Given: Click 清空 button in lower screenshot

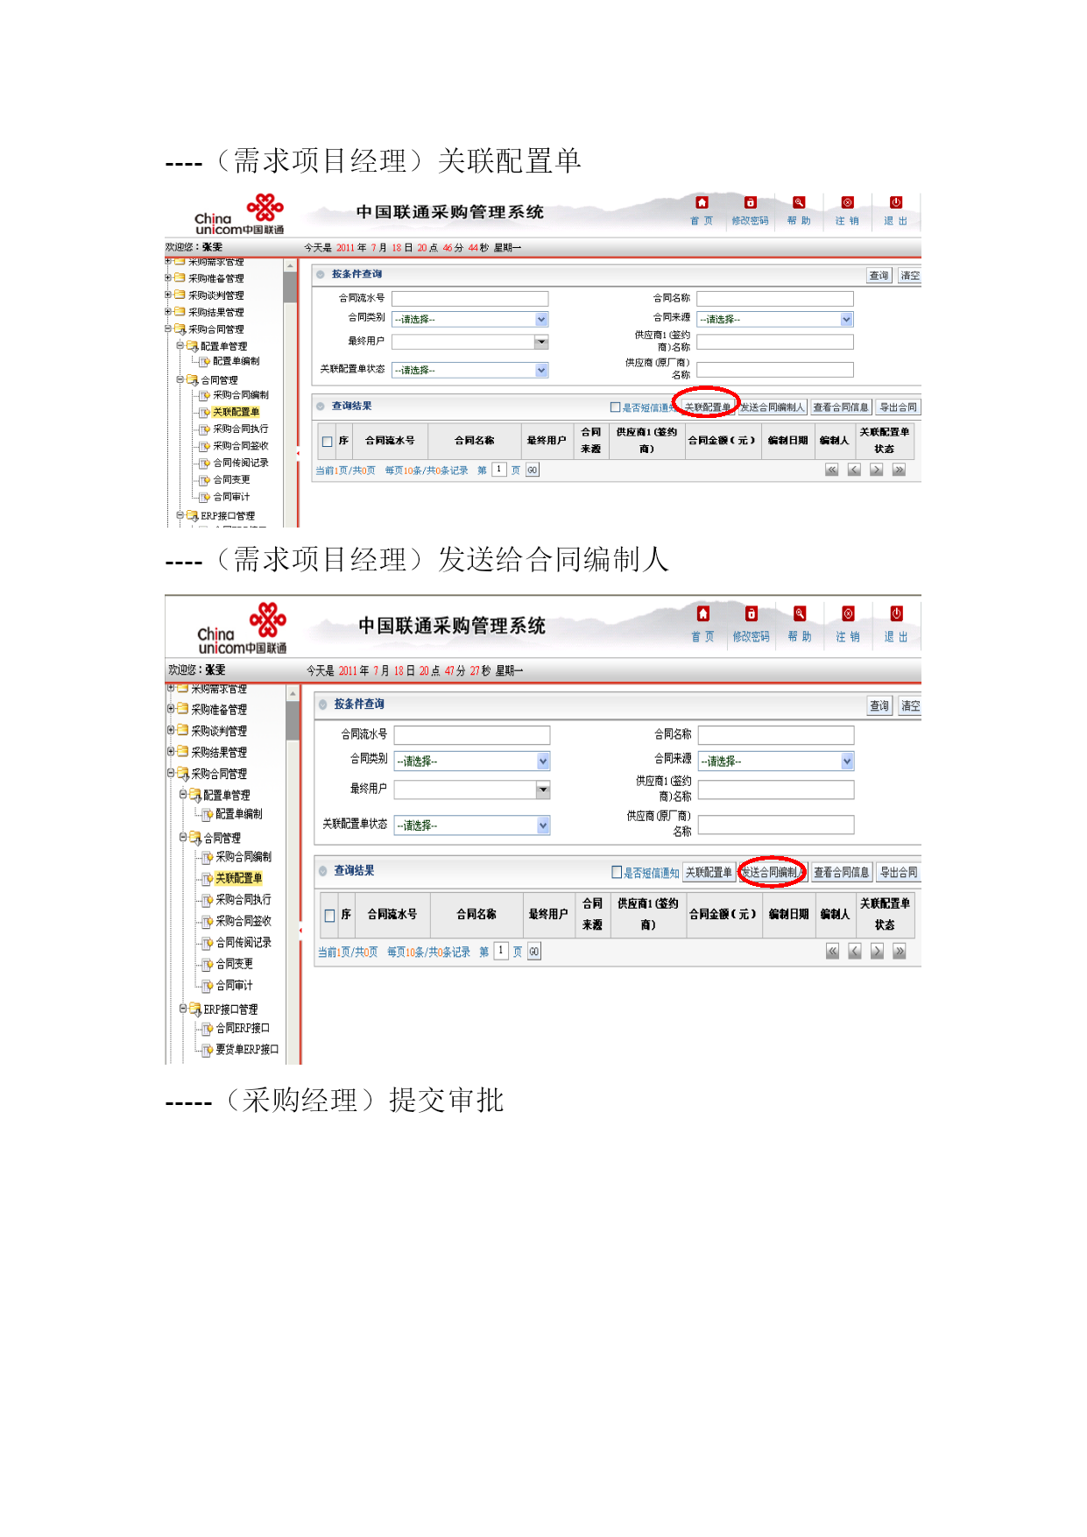Looking at the screenshot, I should pyautogui.click(x=910, y=705).
